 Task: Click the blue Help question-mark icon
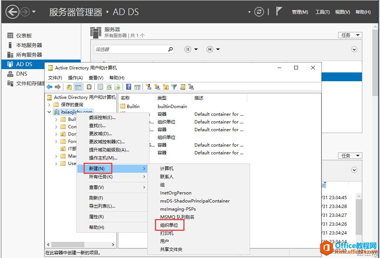click(x=129, y=87)
